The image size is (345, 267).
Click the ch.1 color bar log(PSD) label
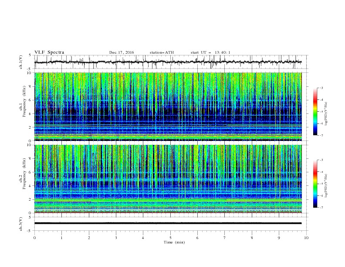(326, 114)
